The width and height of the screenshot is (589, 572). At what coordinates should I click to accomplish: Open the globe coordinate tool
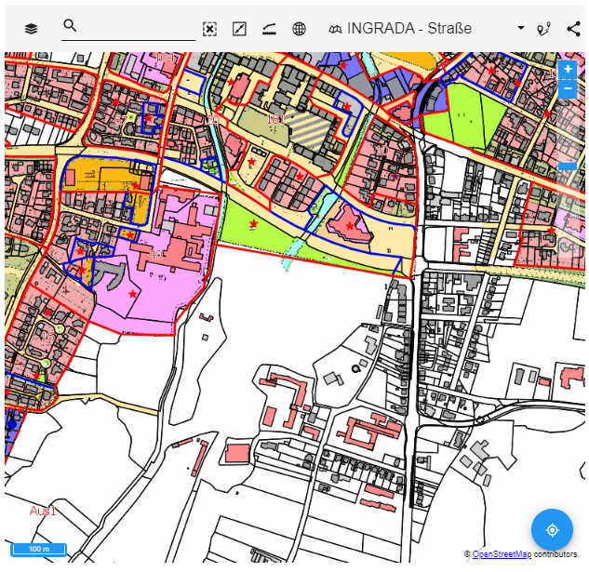299,29
